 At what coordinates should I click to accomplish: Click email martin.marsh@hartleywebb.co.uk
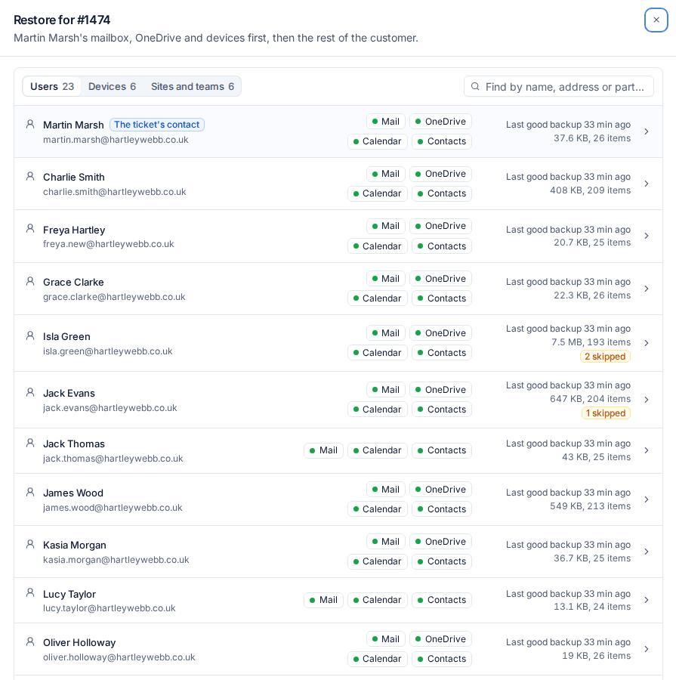[x=116, y=140]
